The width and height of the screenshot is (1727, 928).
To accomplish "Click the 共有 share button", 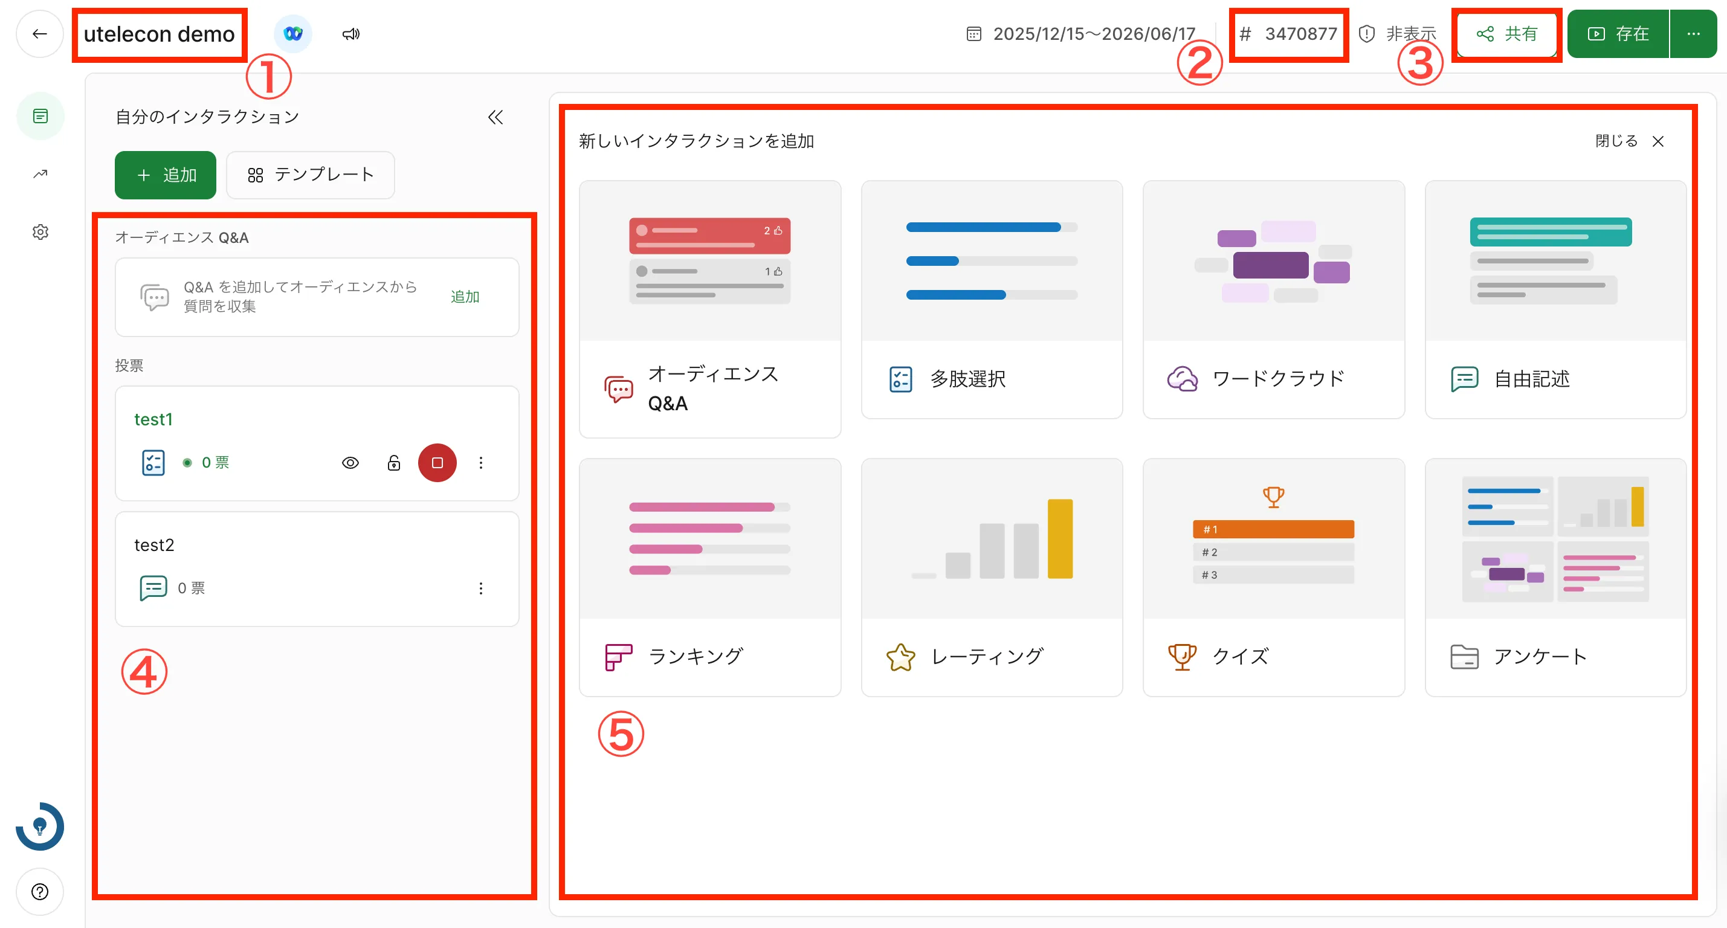I will point(1506,33).
